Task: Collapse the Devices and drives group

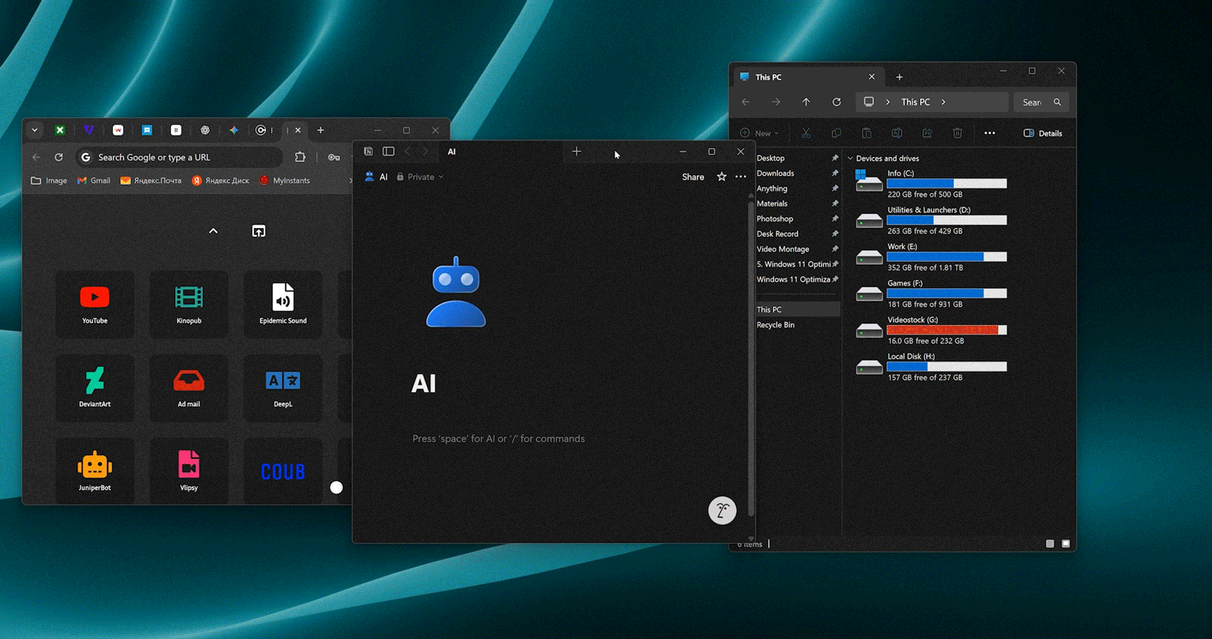Action: (851, 159)
